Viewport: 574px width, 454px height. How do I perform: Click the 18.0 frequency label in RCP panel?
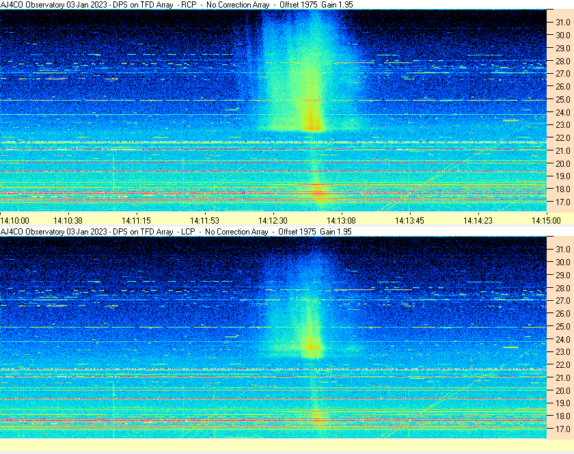tap(563, 189)
